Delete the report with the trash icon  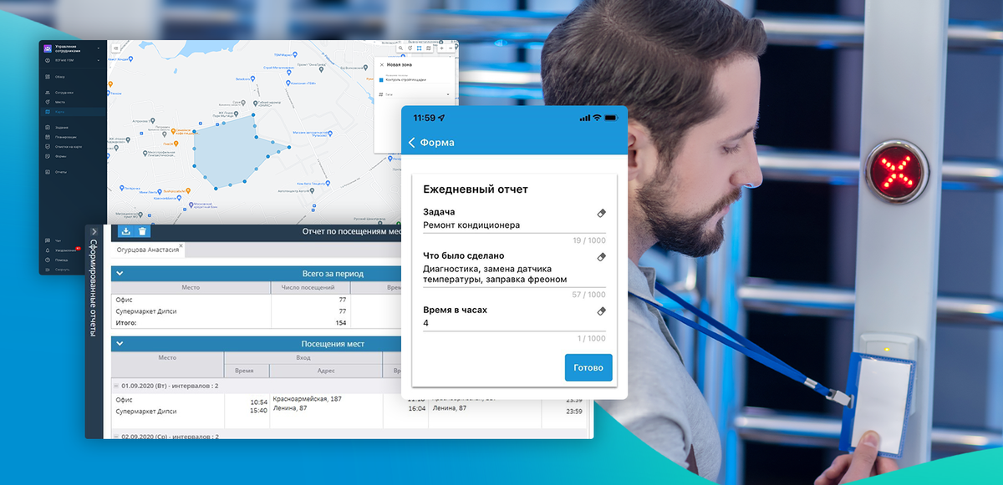(x=142, y=231)
